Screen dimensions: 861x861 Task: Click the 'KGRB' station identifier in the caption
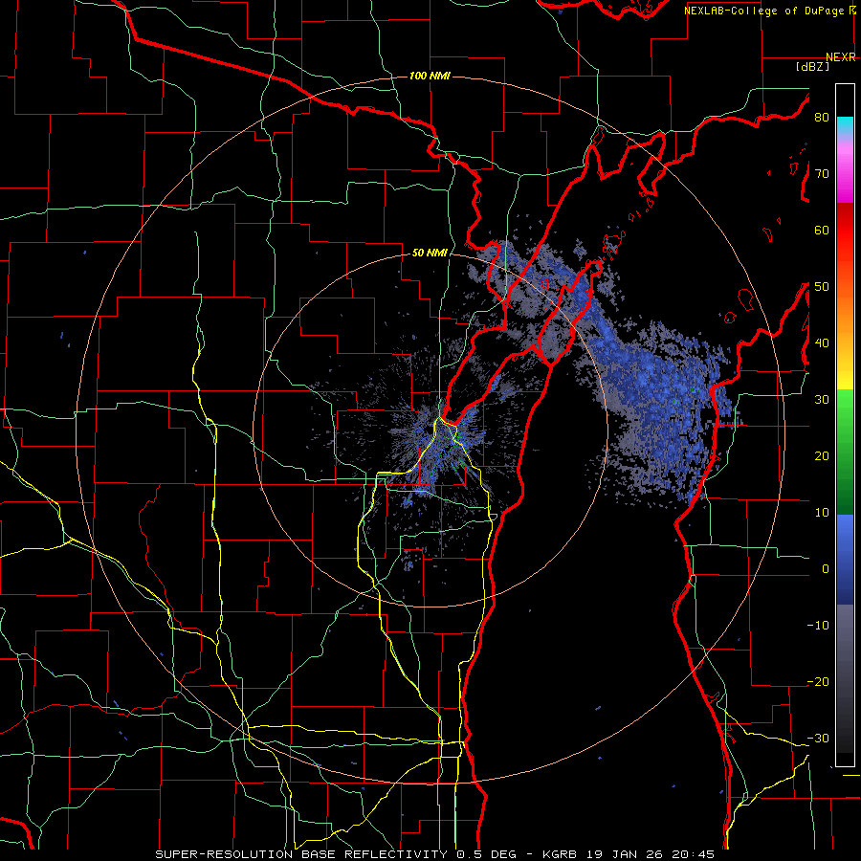click(x=560, y=854)
